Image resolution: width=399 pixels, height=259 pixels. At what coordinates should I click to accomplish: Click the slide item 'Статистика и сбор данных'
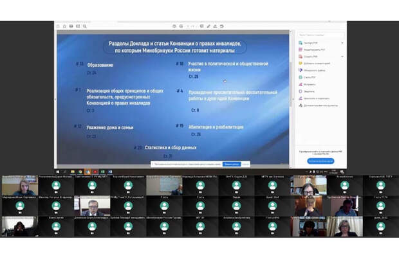click(171, 148)
